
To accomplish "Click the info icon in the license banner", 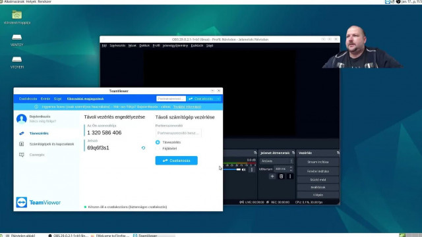I will point(36,107).
